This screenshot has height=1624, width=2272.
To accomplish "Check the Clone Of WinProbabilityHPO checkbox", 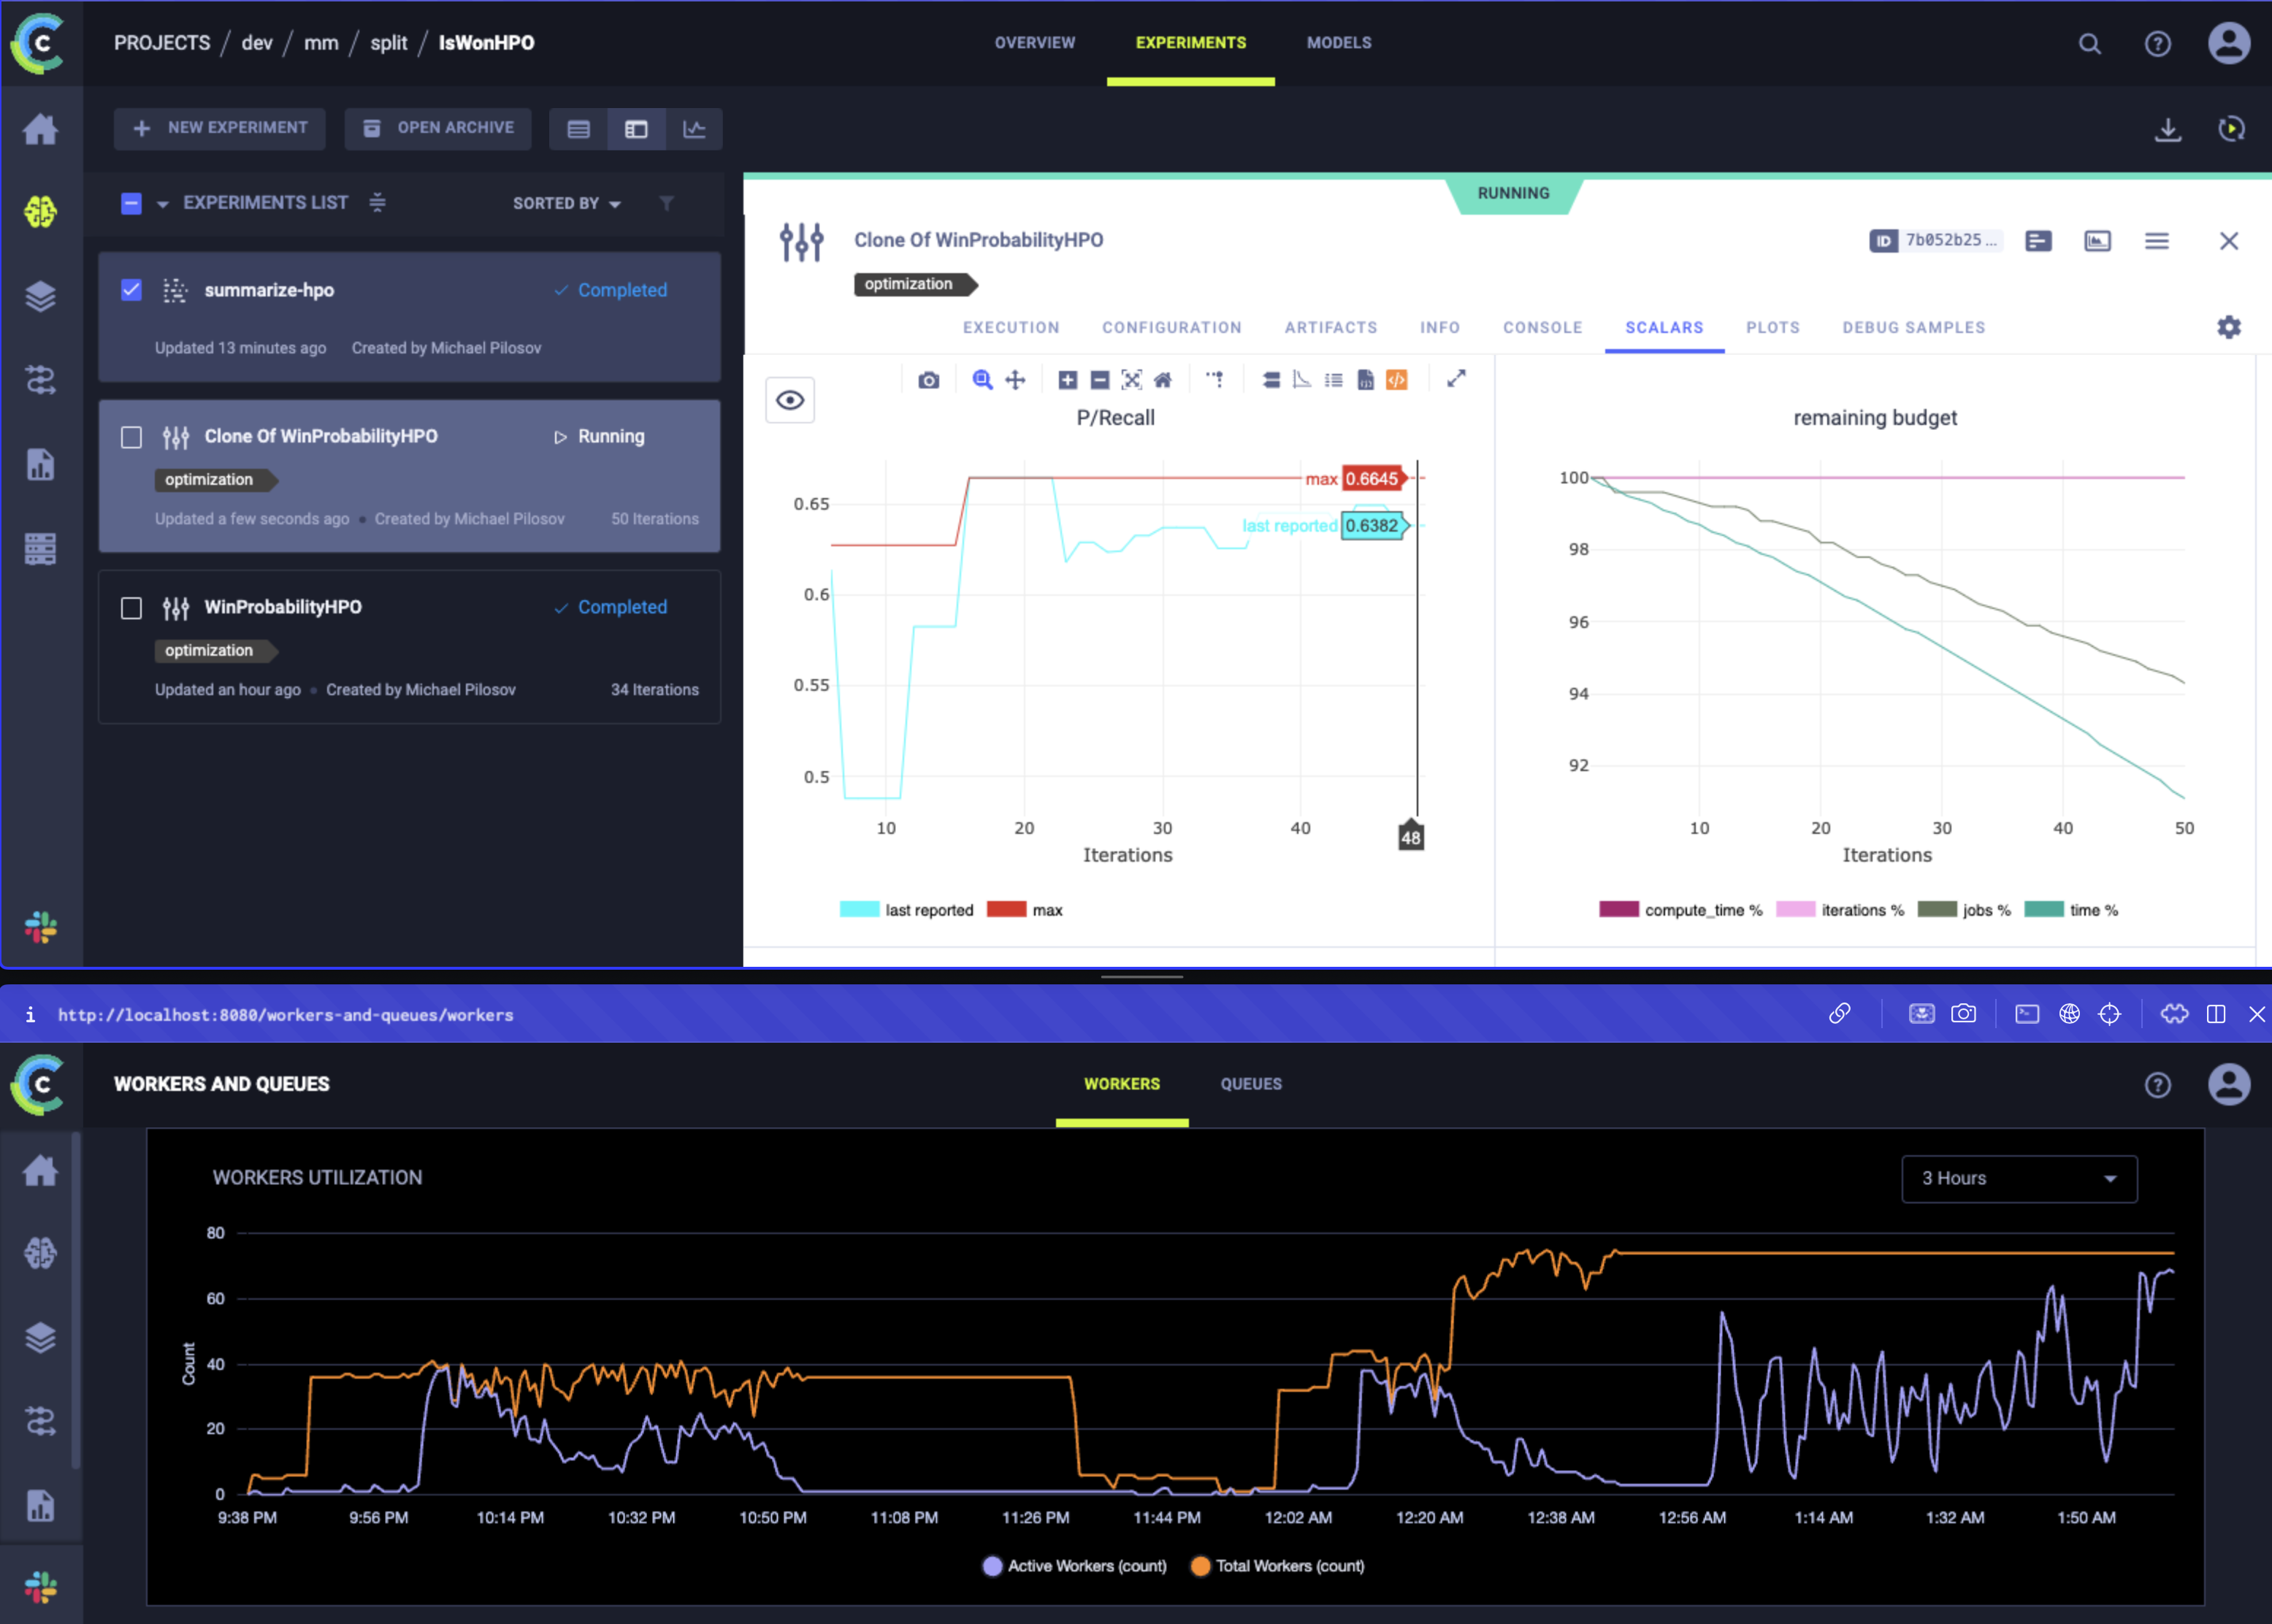I will tap(131, 437).
